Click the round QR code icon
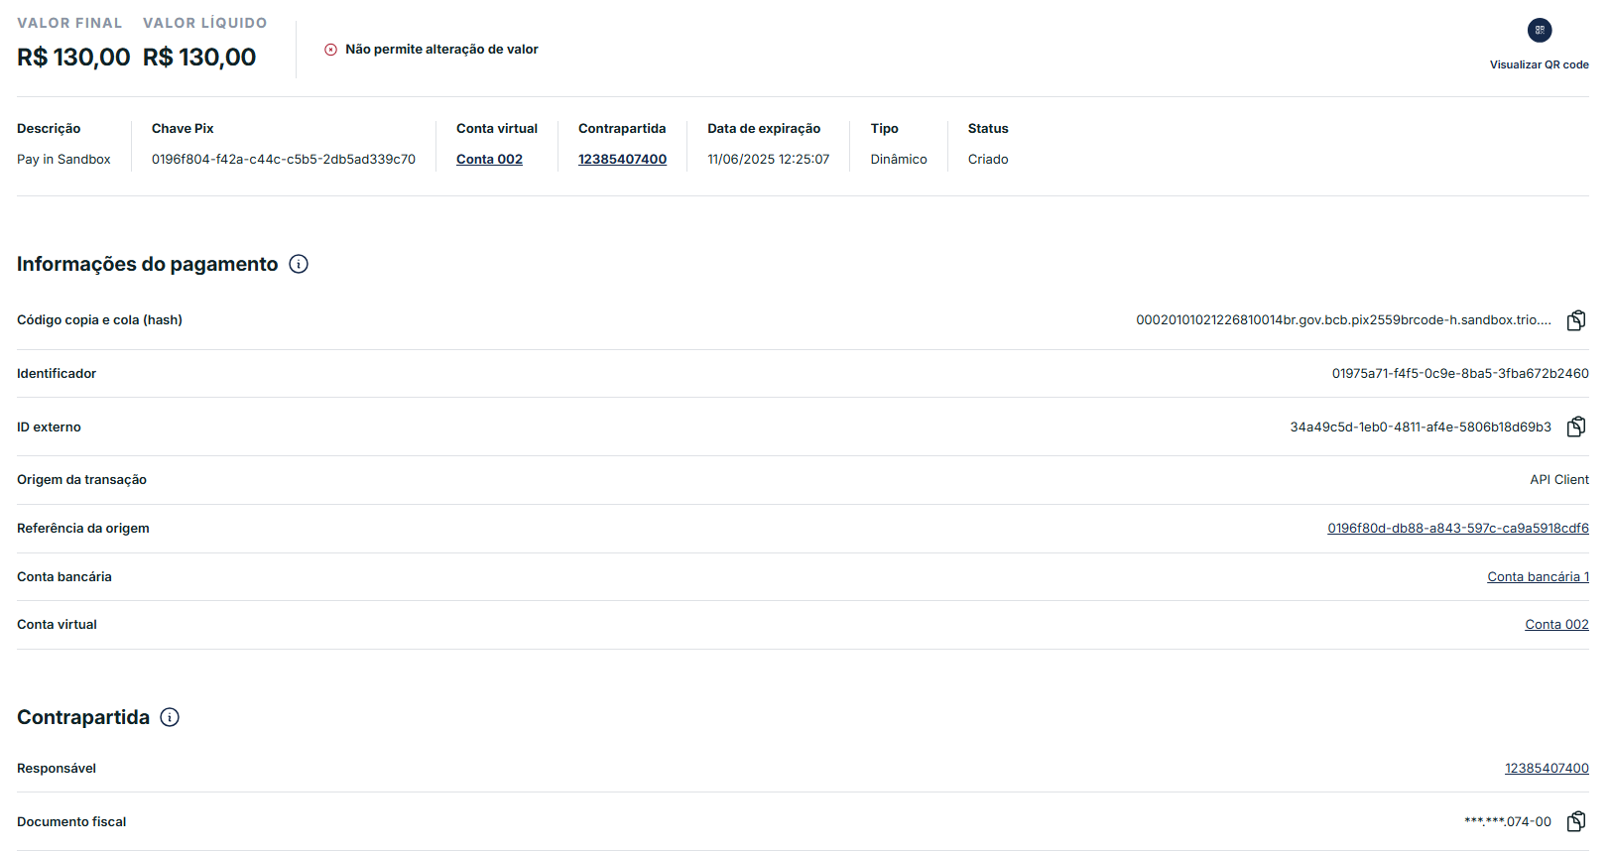Screen dimensions: 1611x854 1539,30
